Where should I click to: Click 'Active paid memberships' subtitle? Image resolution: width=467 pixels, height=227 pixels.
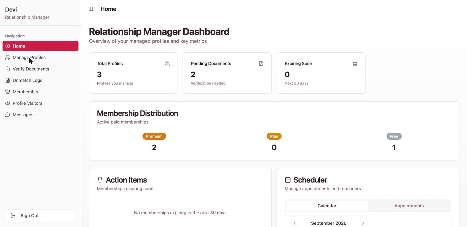click(123, 122)
